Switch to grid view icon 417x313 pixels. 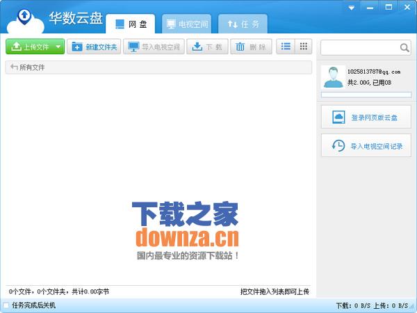click(x=304, y=47)
